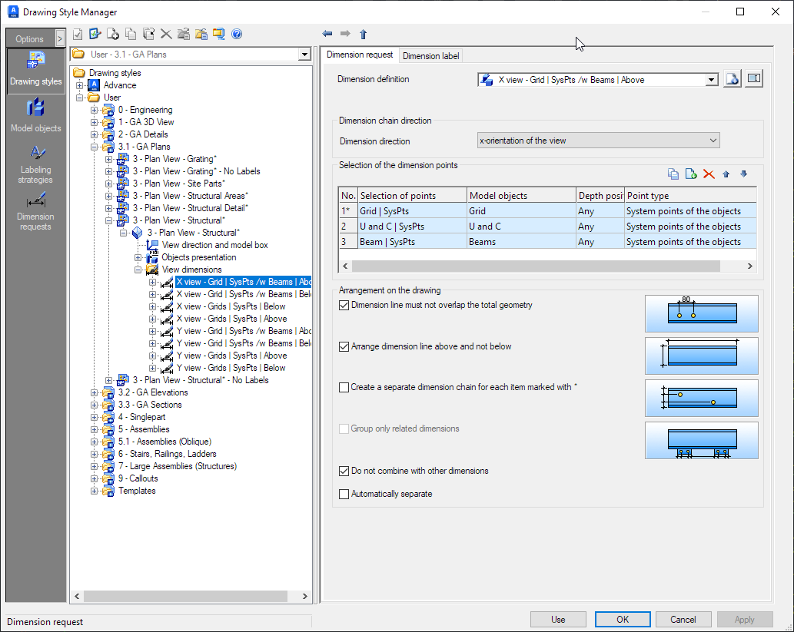Select 5 - Assemblies tree folder
Screen dimensions: 794x632
click(x=144, y=429)
